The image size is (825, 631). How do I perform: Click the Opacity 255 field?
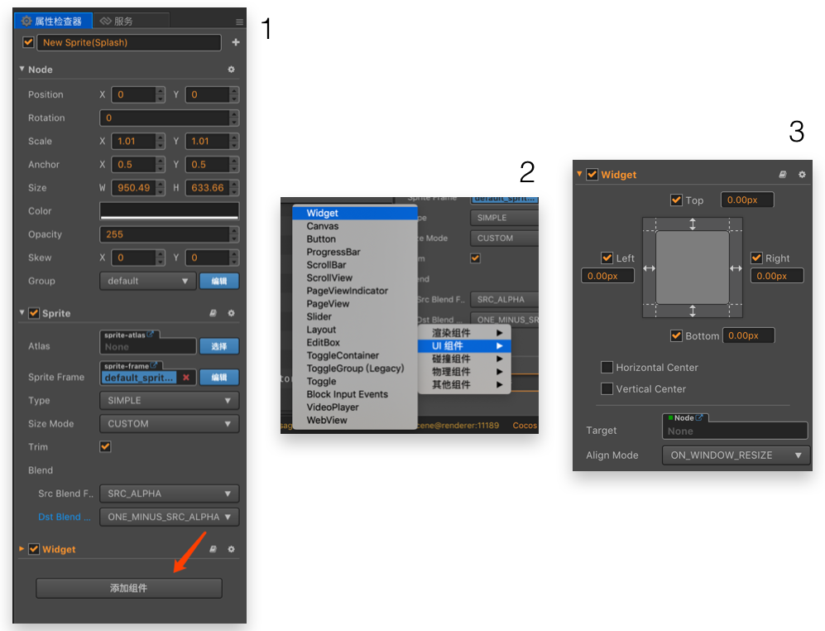click(170, 234)
